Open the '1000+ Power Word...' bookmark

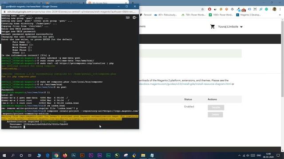(221, 15)
